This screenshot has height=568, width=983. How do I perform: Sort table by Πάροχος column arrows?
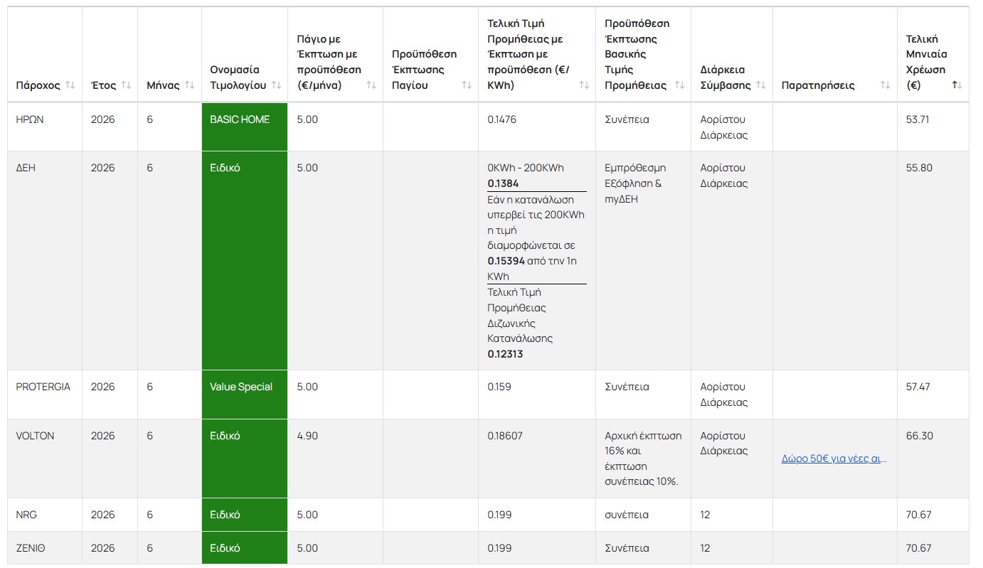(70, 85)
